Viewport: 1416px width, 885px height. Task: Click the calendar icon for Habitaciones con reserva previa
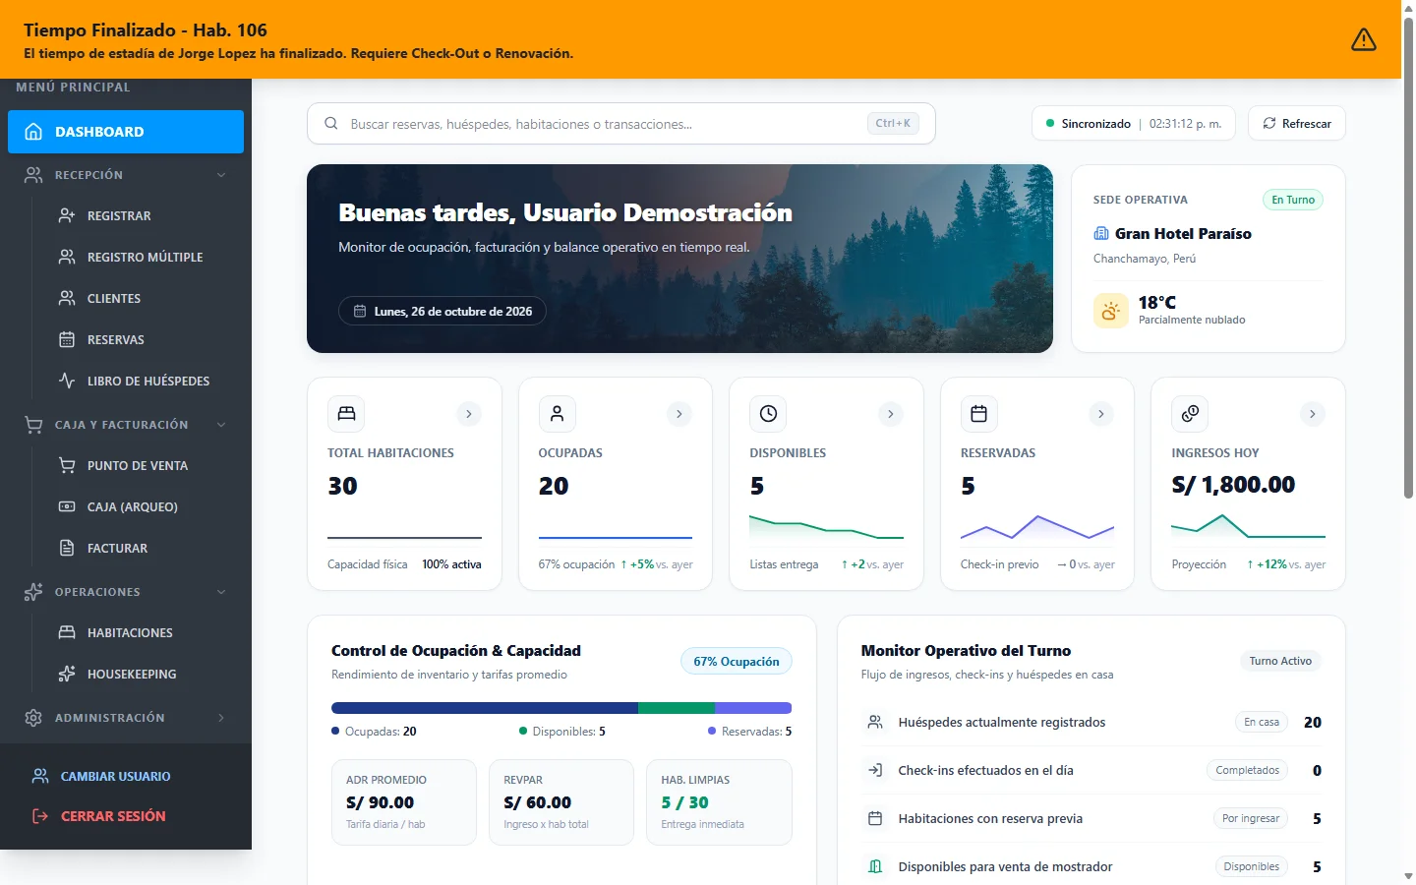[x=874, y=818]
